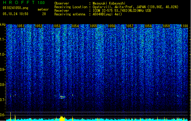Click the yellow power burst cluster after 1053
This screenshot has width=191, height=121.
[62, 119]
